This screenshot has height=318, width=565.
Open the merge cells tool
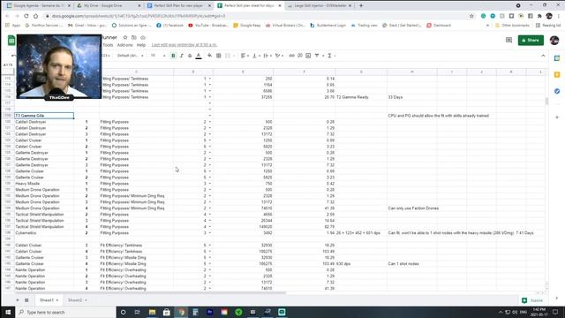point(228,56)
